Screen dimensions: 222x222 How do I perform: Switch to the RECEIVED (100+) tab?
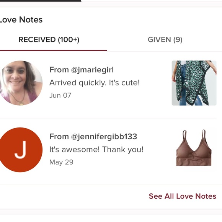pos(49,40)
